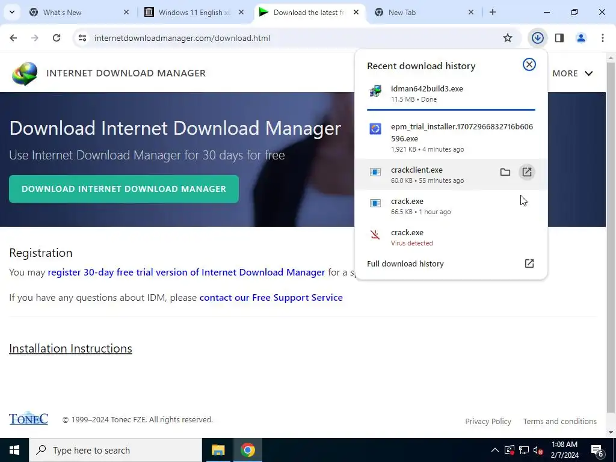Select crack.exe Virus detected entry
Screen dimensions: 616x462
[x=451, y=237]
